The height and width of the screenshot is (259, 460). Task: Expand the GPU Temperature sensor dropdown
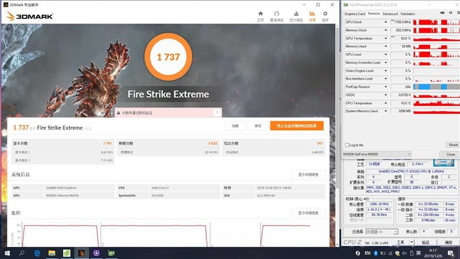coord(386,39)
